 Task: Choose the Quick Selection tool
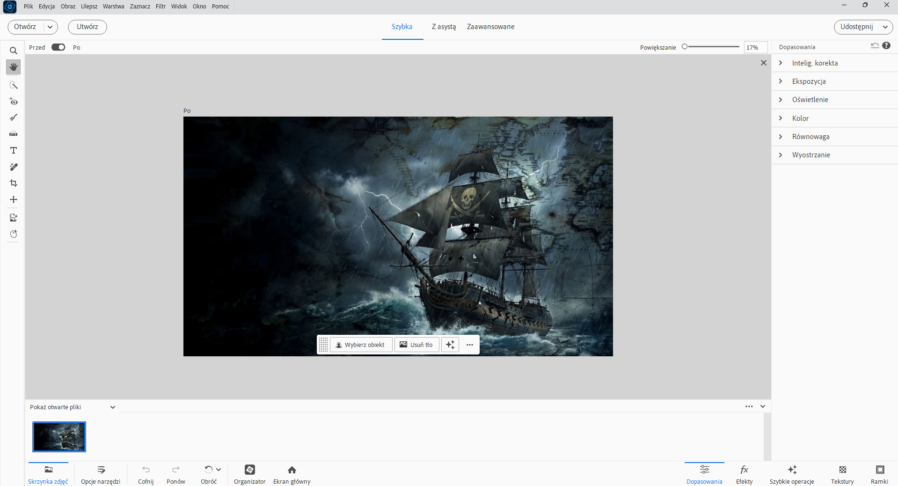(x=14, y=85)
